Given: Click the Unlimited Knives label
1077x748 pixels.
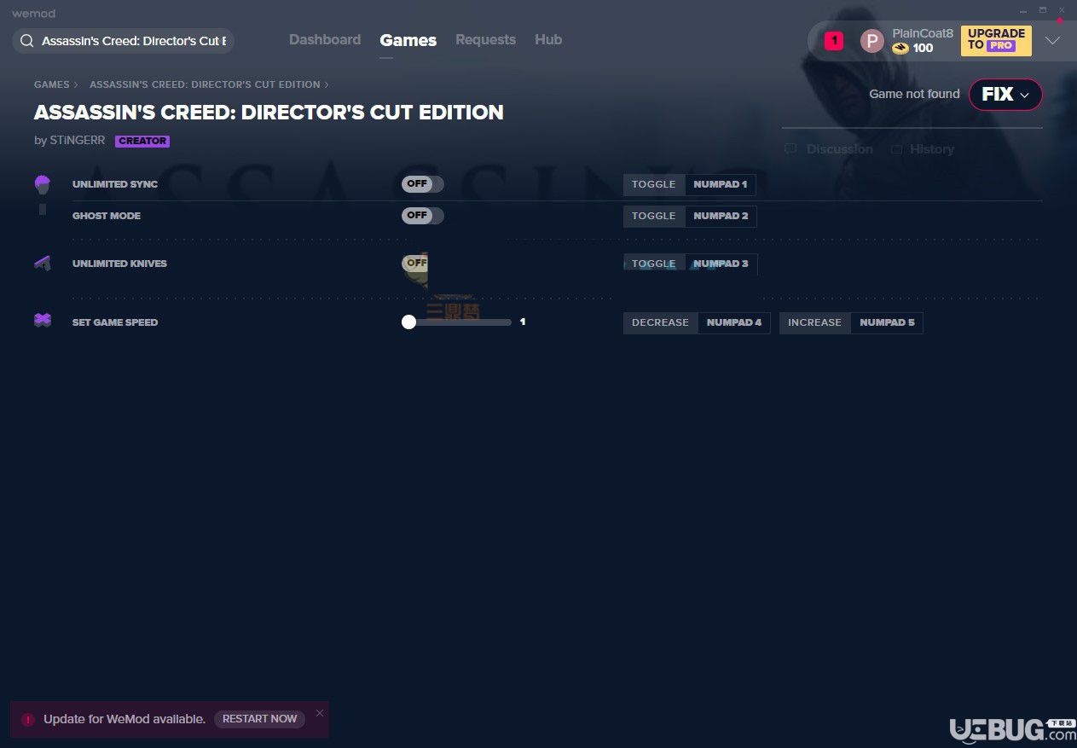Looking at the screenshot, I should [x=119, y=264].
